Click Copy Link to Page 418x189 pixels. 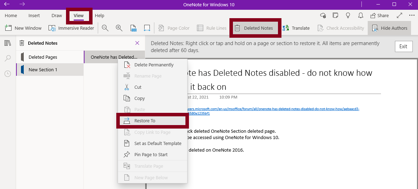pos(153,132)
